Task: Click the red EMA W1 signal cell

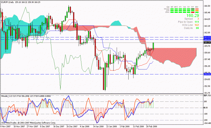Action: 193,12
